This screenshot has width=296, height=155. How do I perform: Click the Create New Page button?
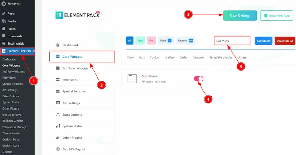[277, 16]
